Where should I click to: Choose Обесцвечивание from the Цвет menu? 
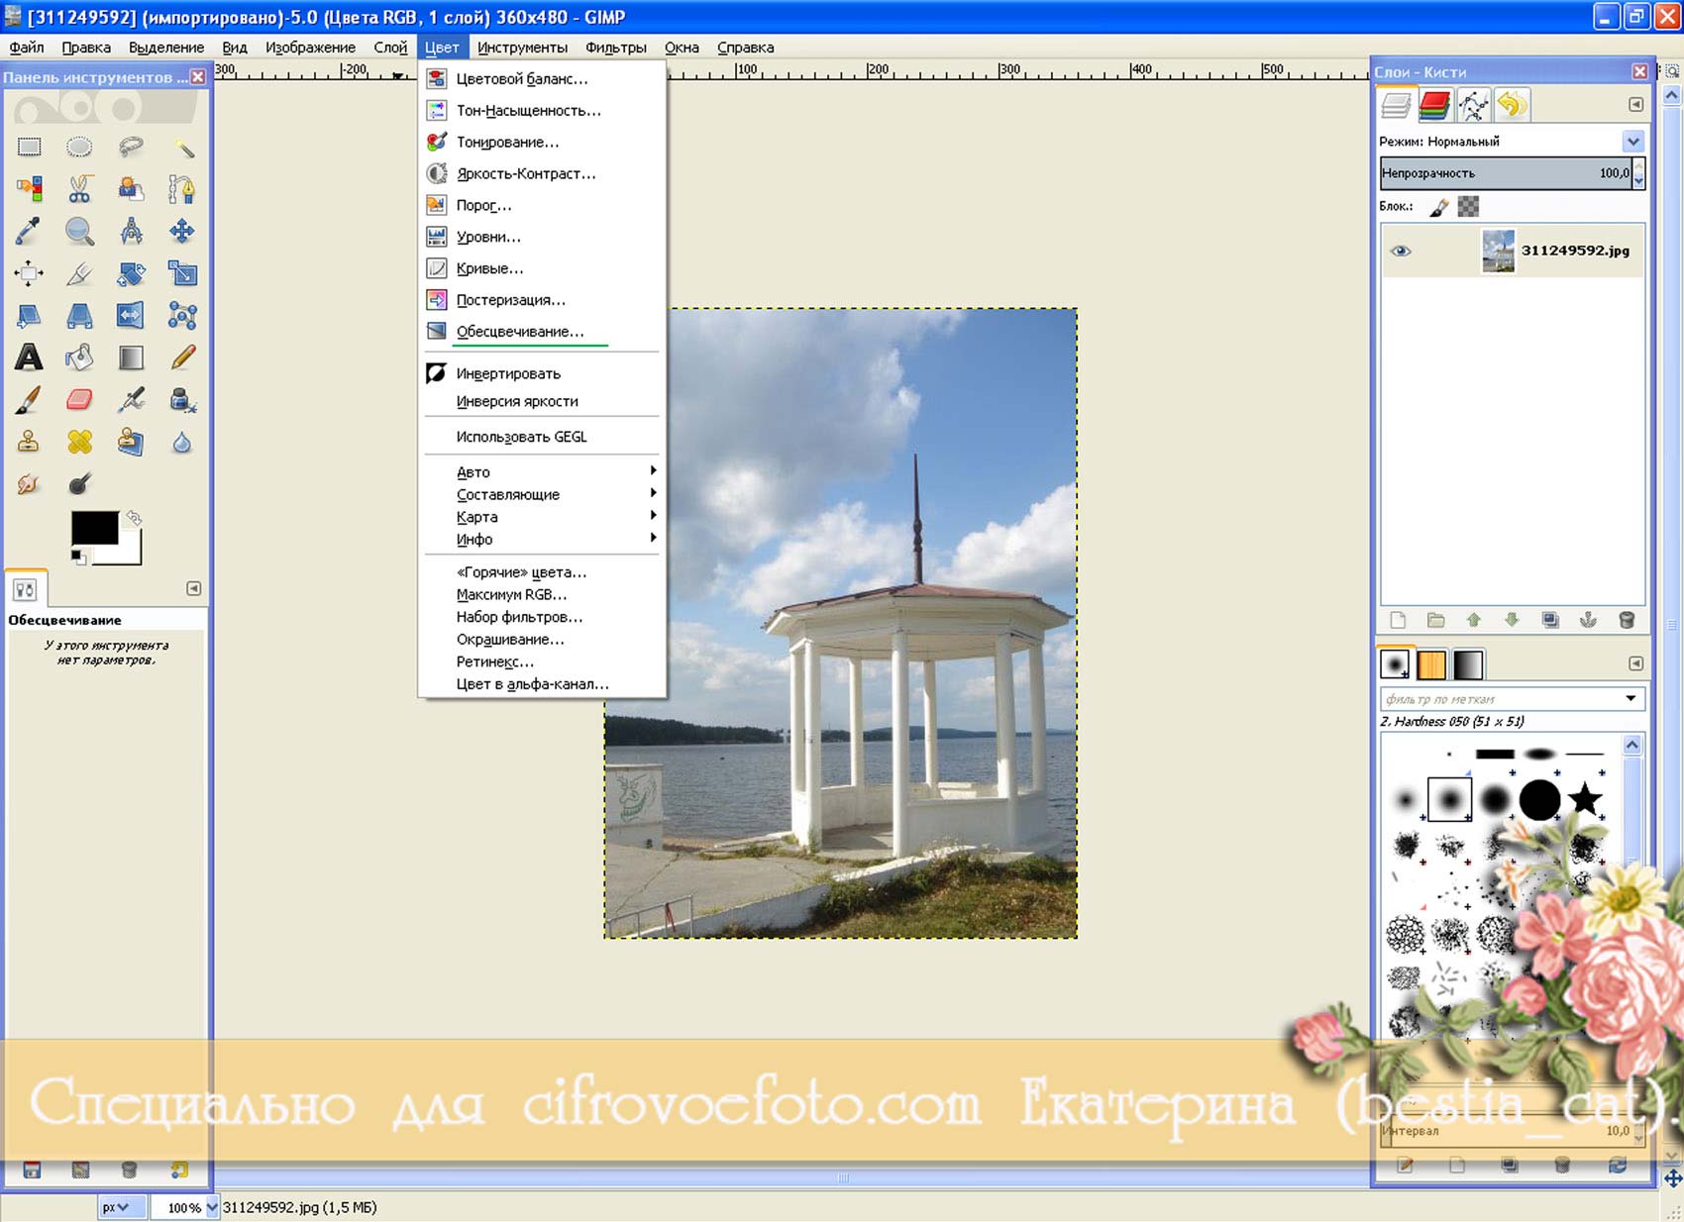[520, 332]
